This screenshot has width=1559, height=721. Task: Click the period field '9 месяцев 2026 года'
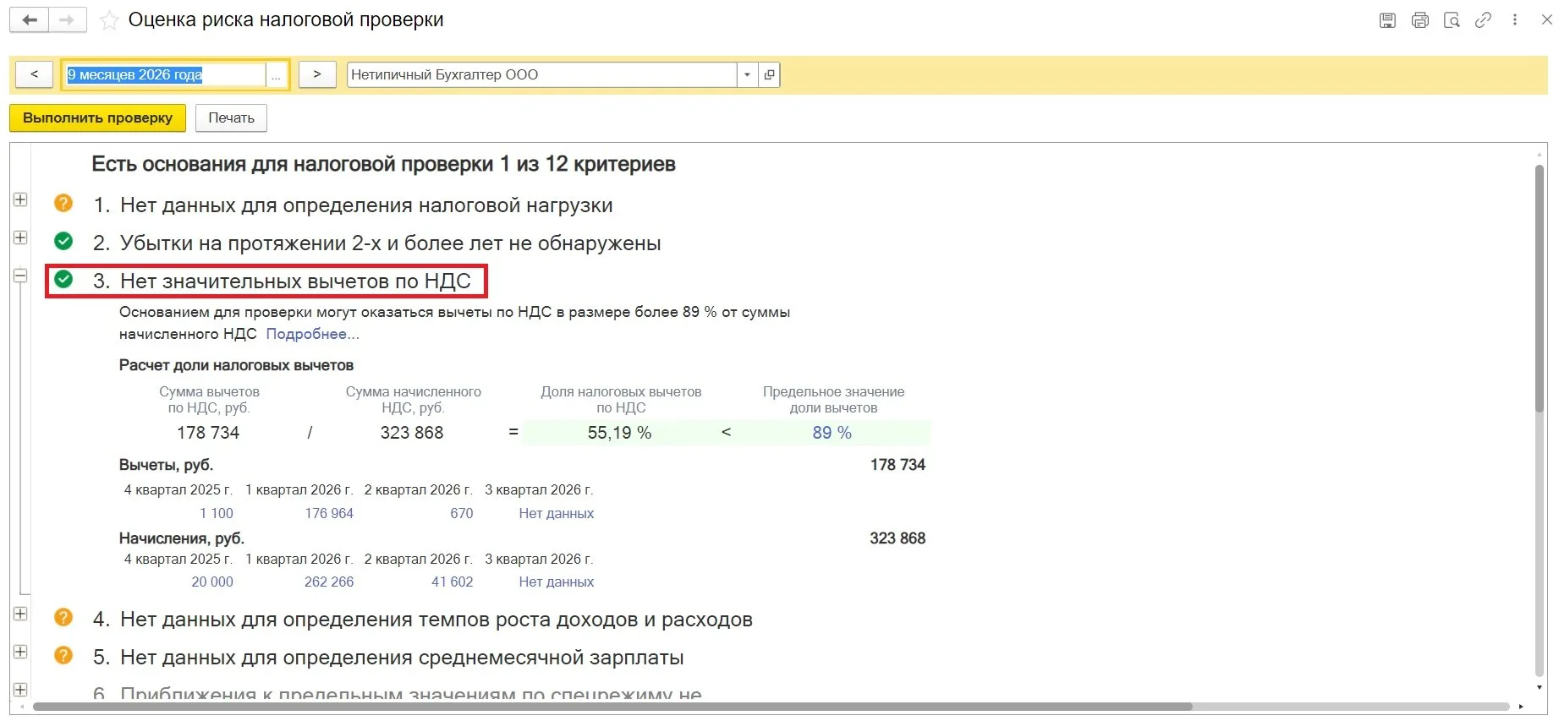tap(166, 74)
